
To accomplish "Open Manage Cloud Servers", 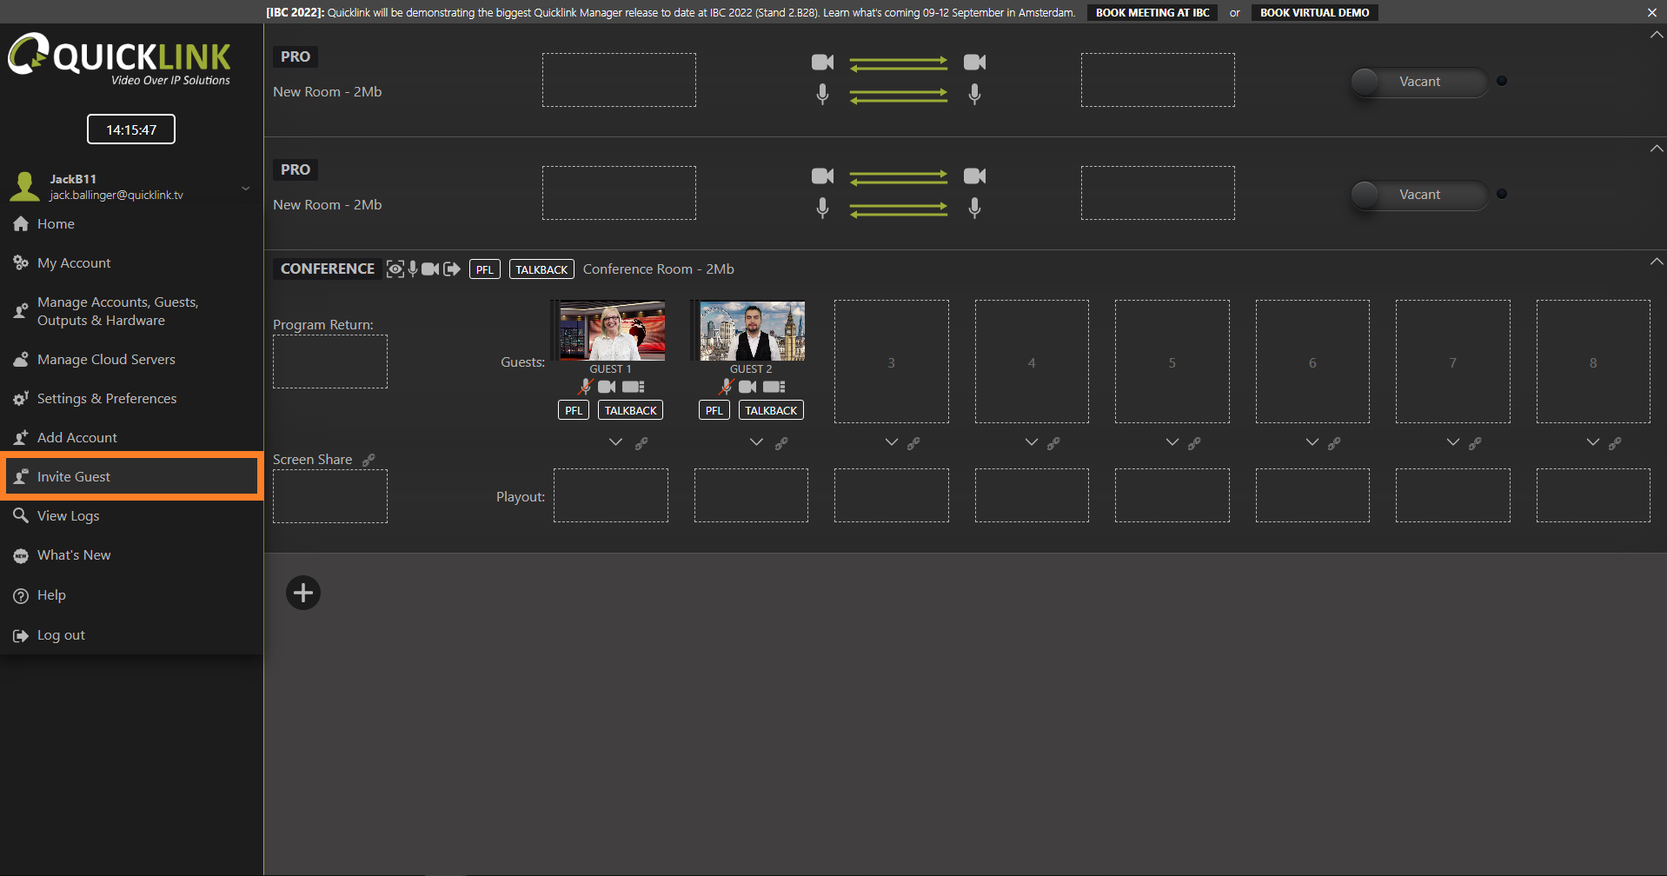I will [131, 360].
